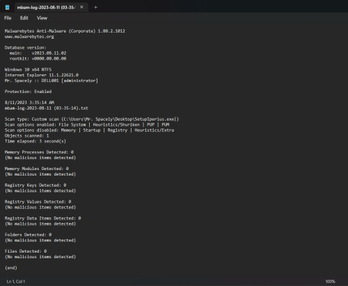The image size is (348, 286).
Task: Click the Malwarebytes Anti-Malware version line
Action: 65,31
